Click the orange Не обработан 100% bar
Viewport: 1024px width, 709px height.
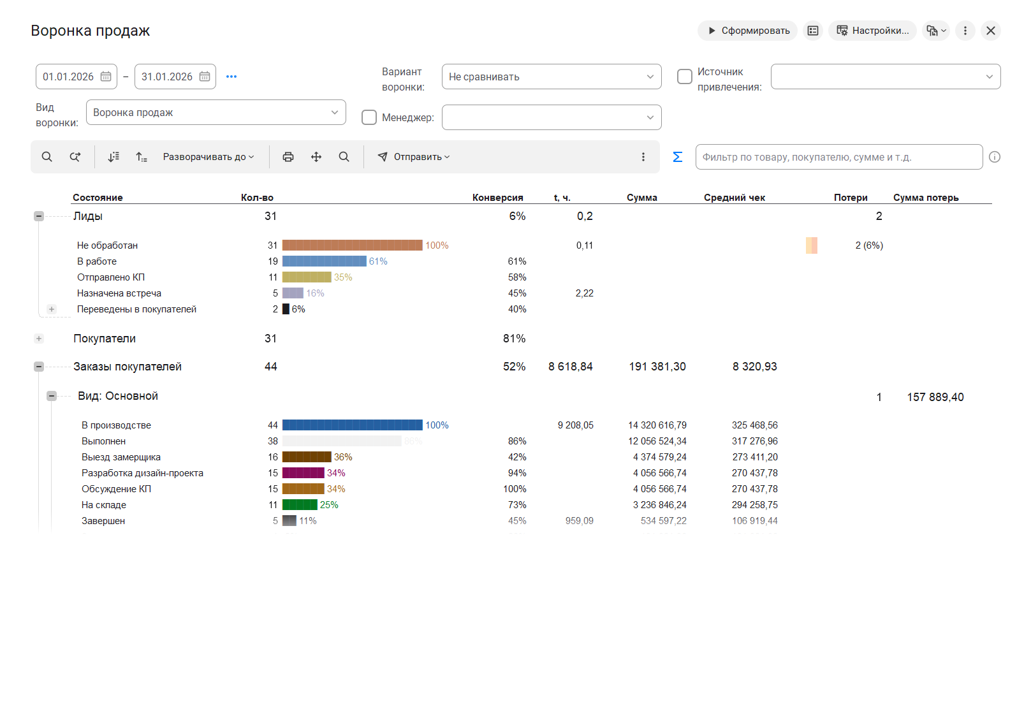(353, 245)
